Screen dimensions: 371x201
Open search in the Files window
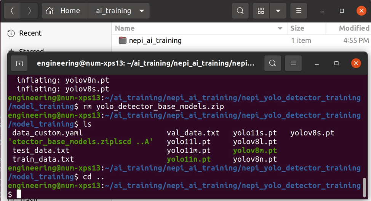point(240,11)
